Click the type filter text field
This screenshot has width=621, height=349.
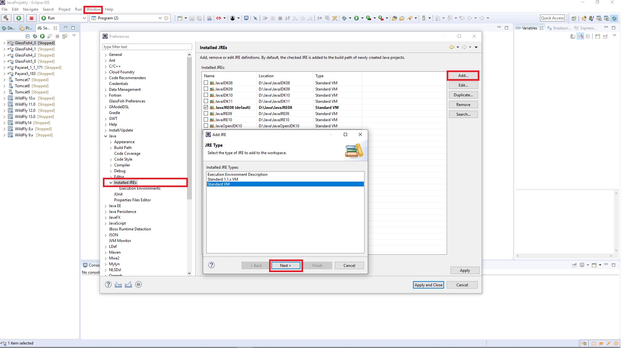pos(147,47)
